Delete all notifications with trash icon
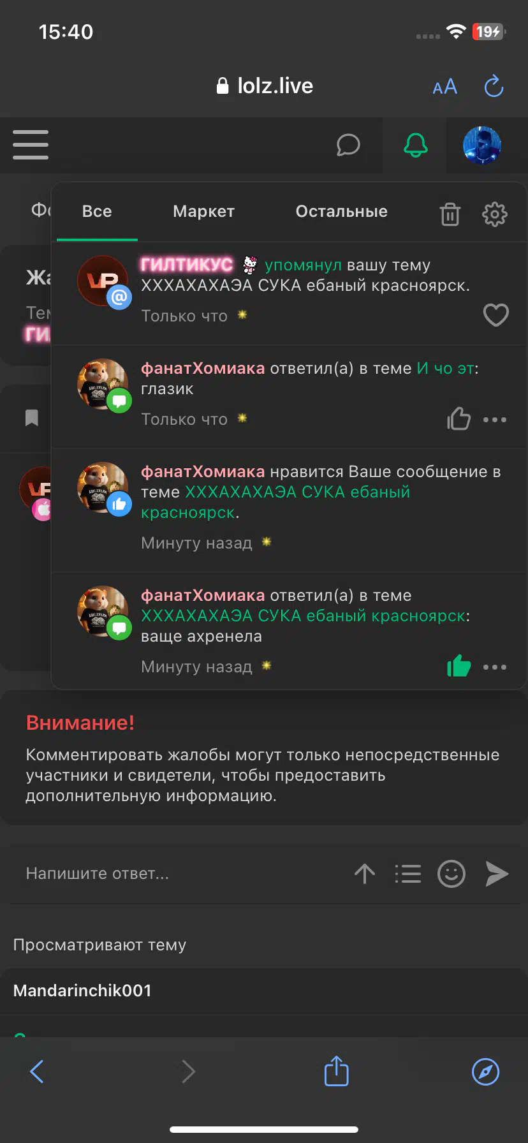This screenshot has height=1143, width=528. (450, 214)
